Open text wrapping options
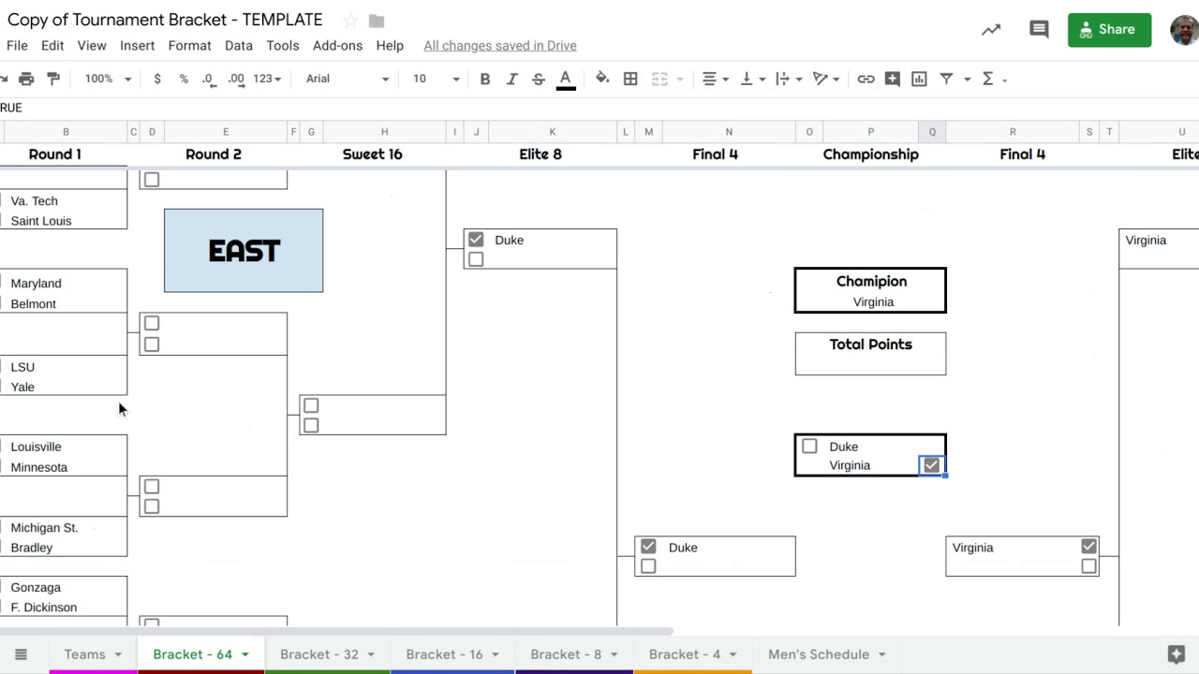The width and height of the screenshot is (1199, 674). click(789, 79)
